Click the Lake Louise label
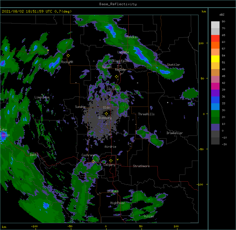The image size is (236, 230). (x=4, y=132)
